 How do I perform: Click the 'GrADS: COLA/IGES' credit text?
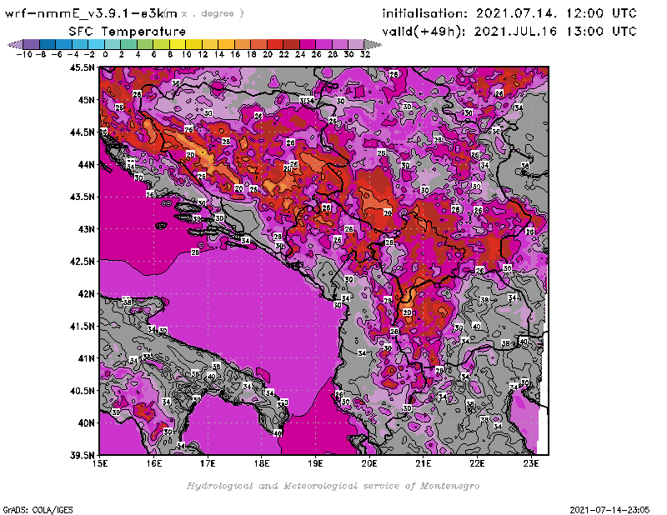click(x=38, y=510)
